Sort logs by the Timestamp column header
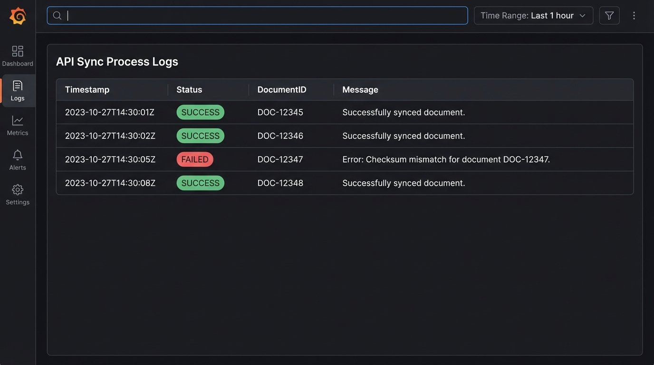The image size is (654, 365). [x=87, y=89]
